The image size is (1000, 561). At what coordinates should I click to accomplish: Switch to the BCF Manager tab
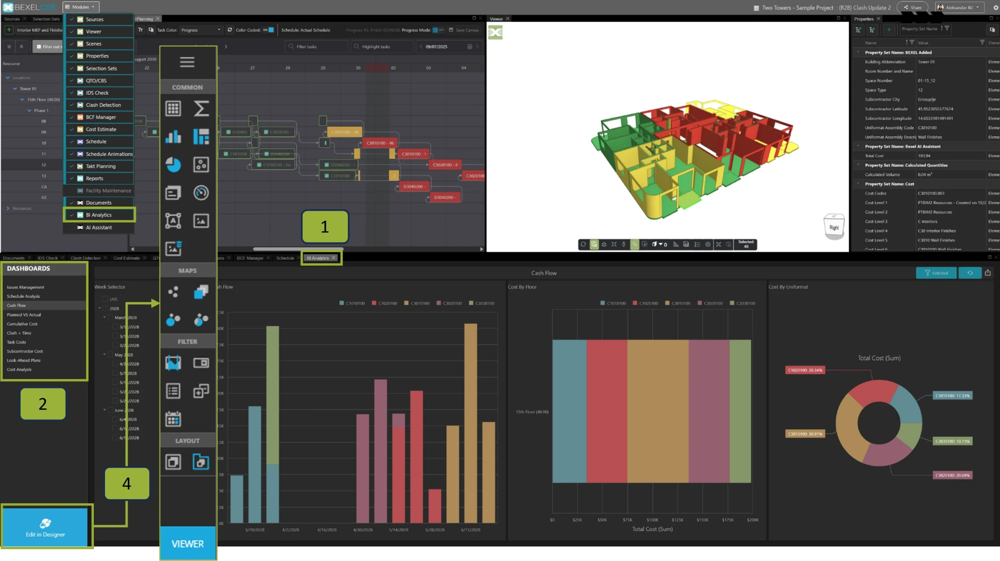point(250,258)
